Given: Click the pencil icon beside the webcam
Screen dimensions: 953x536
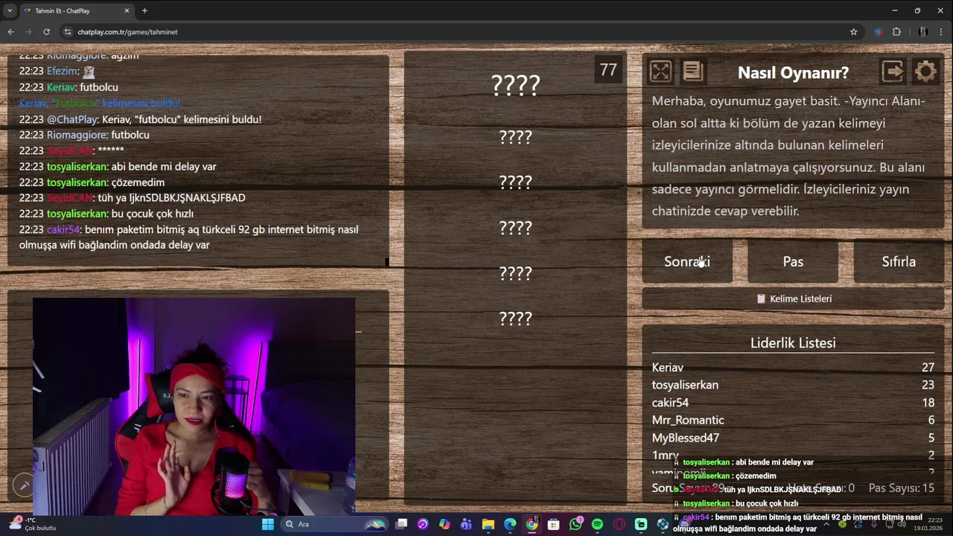Looking at the screenshot, I should click(x=24, y=485).
